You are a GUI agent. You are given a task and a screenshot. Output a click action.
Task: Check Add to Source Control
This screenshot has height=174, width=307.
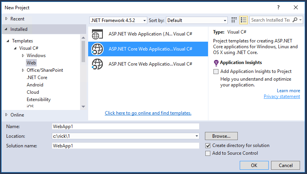[x=208, y=153]
